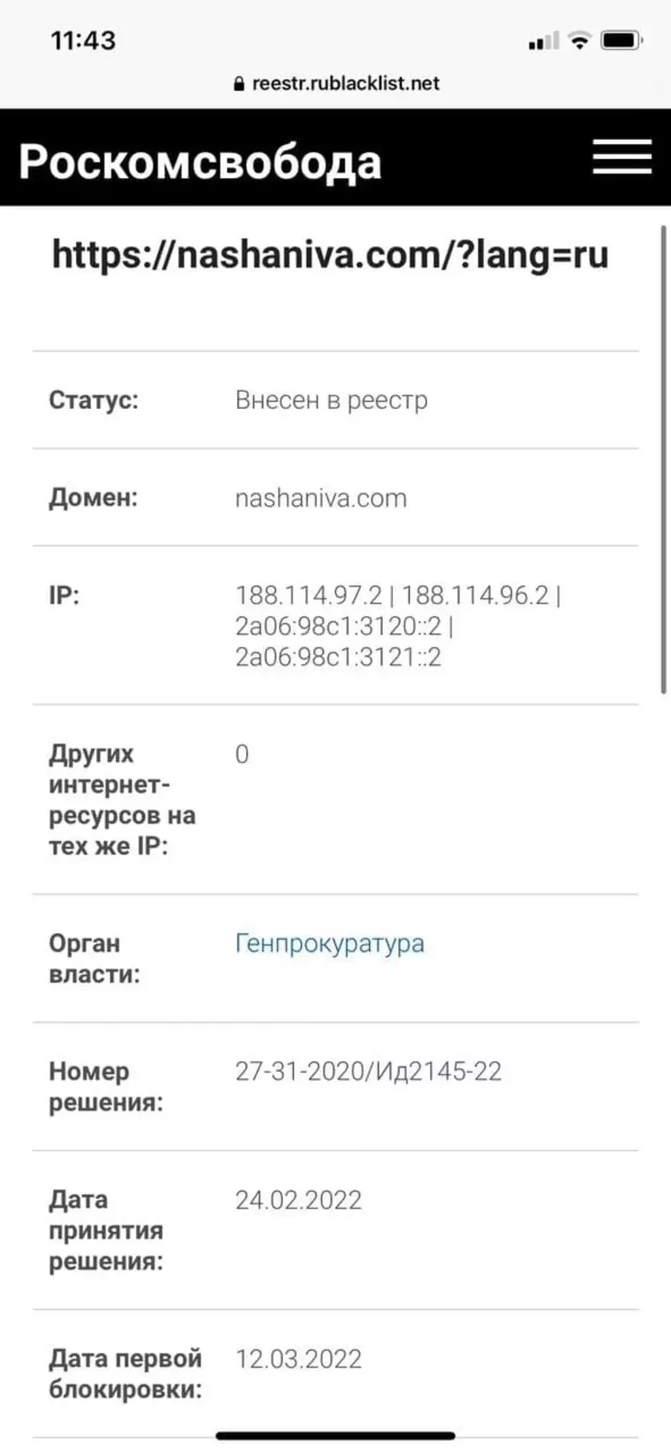
Task: Tap the battery icon in status bar
Action: (x=621, y=40)
